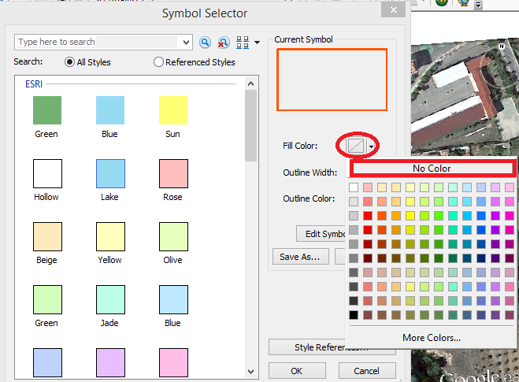
Task: Pick the bright red swatch in third palette row
Action: [x=368, y=216]
